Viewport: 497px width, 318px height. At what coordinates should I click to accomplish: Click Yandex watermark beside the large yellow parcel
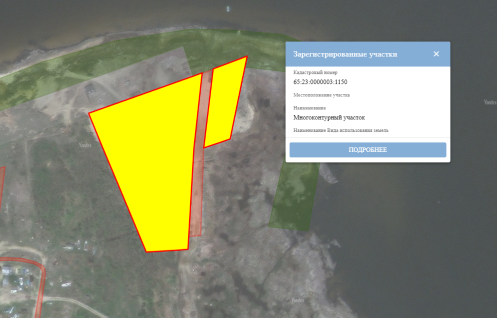coord(85,145)
